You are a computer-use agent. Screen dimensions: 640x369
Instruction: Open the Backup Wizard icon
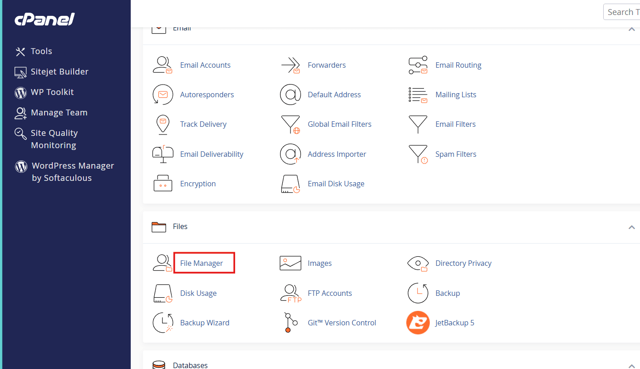pos(162,323)
